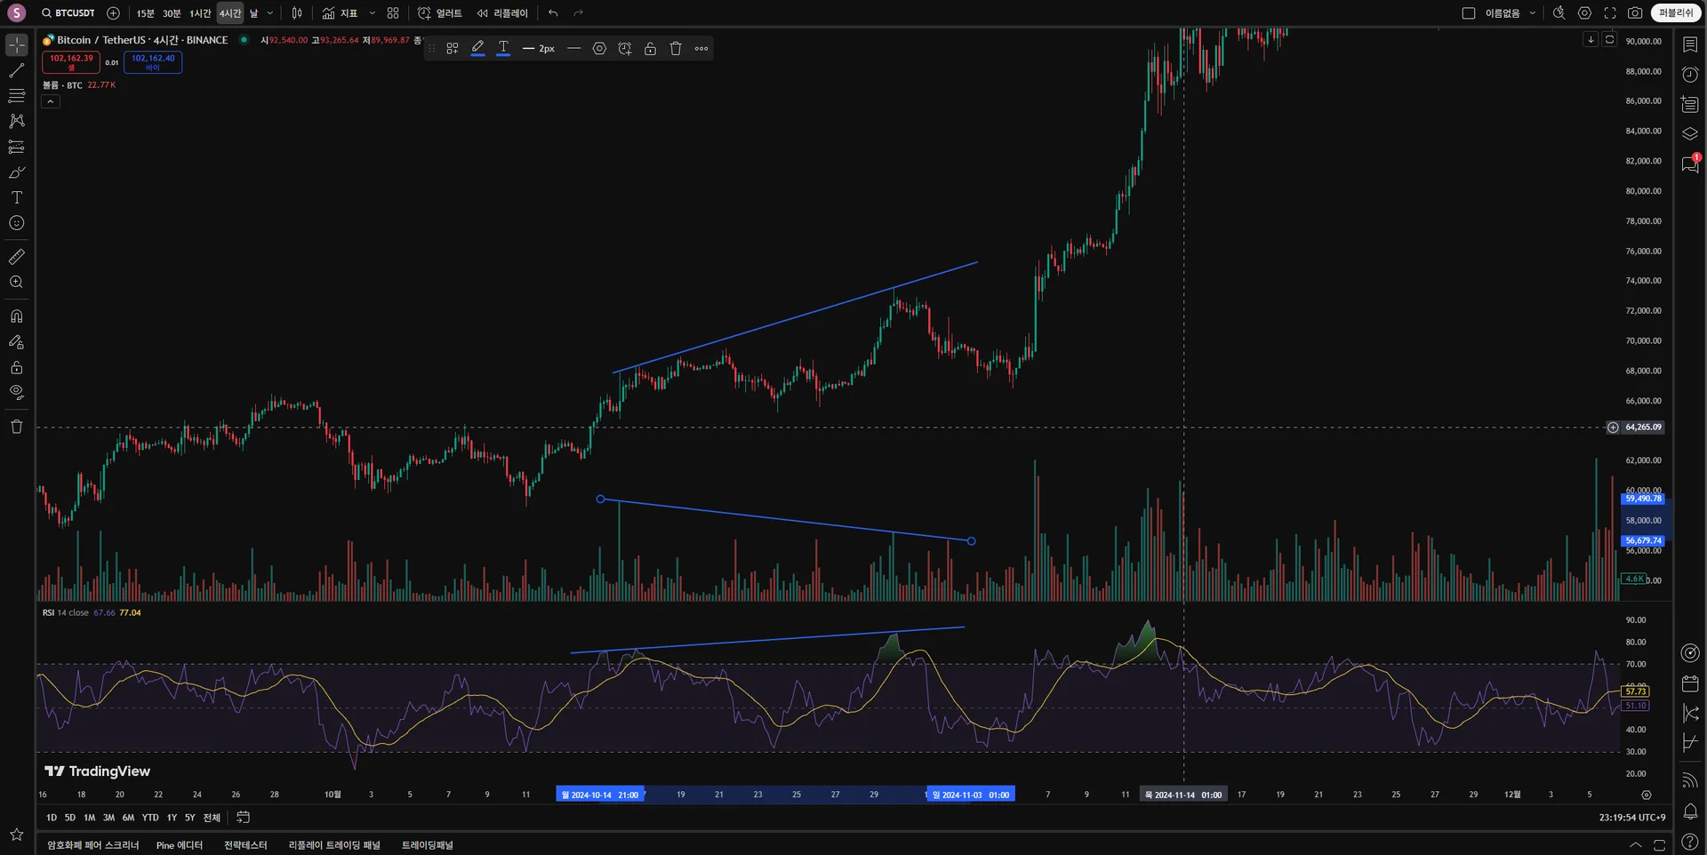The height and width of the screenshot is (855, 1707).
Task: Choose the text annotation tool
Action: pos(17,197)
